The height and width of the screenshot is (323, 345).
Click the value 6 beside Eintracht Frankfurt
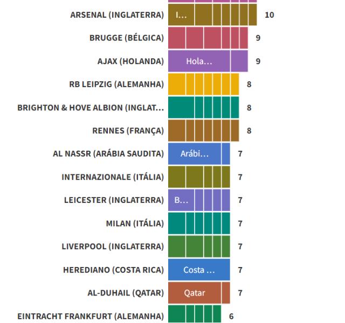pos(231,316)
